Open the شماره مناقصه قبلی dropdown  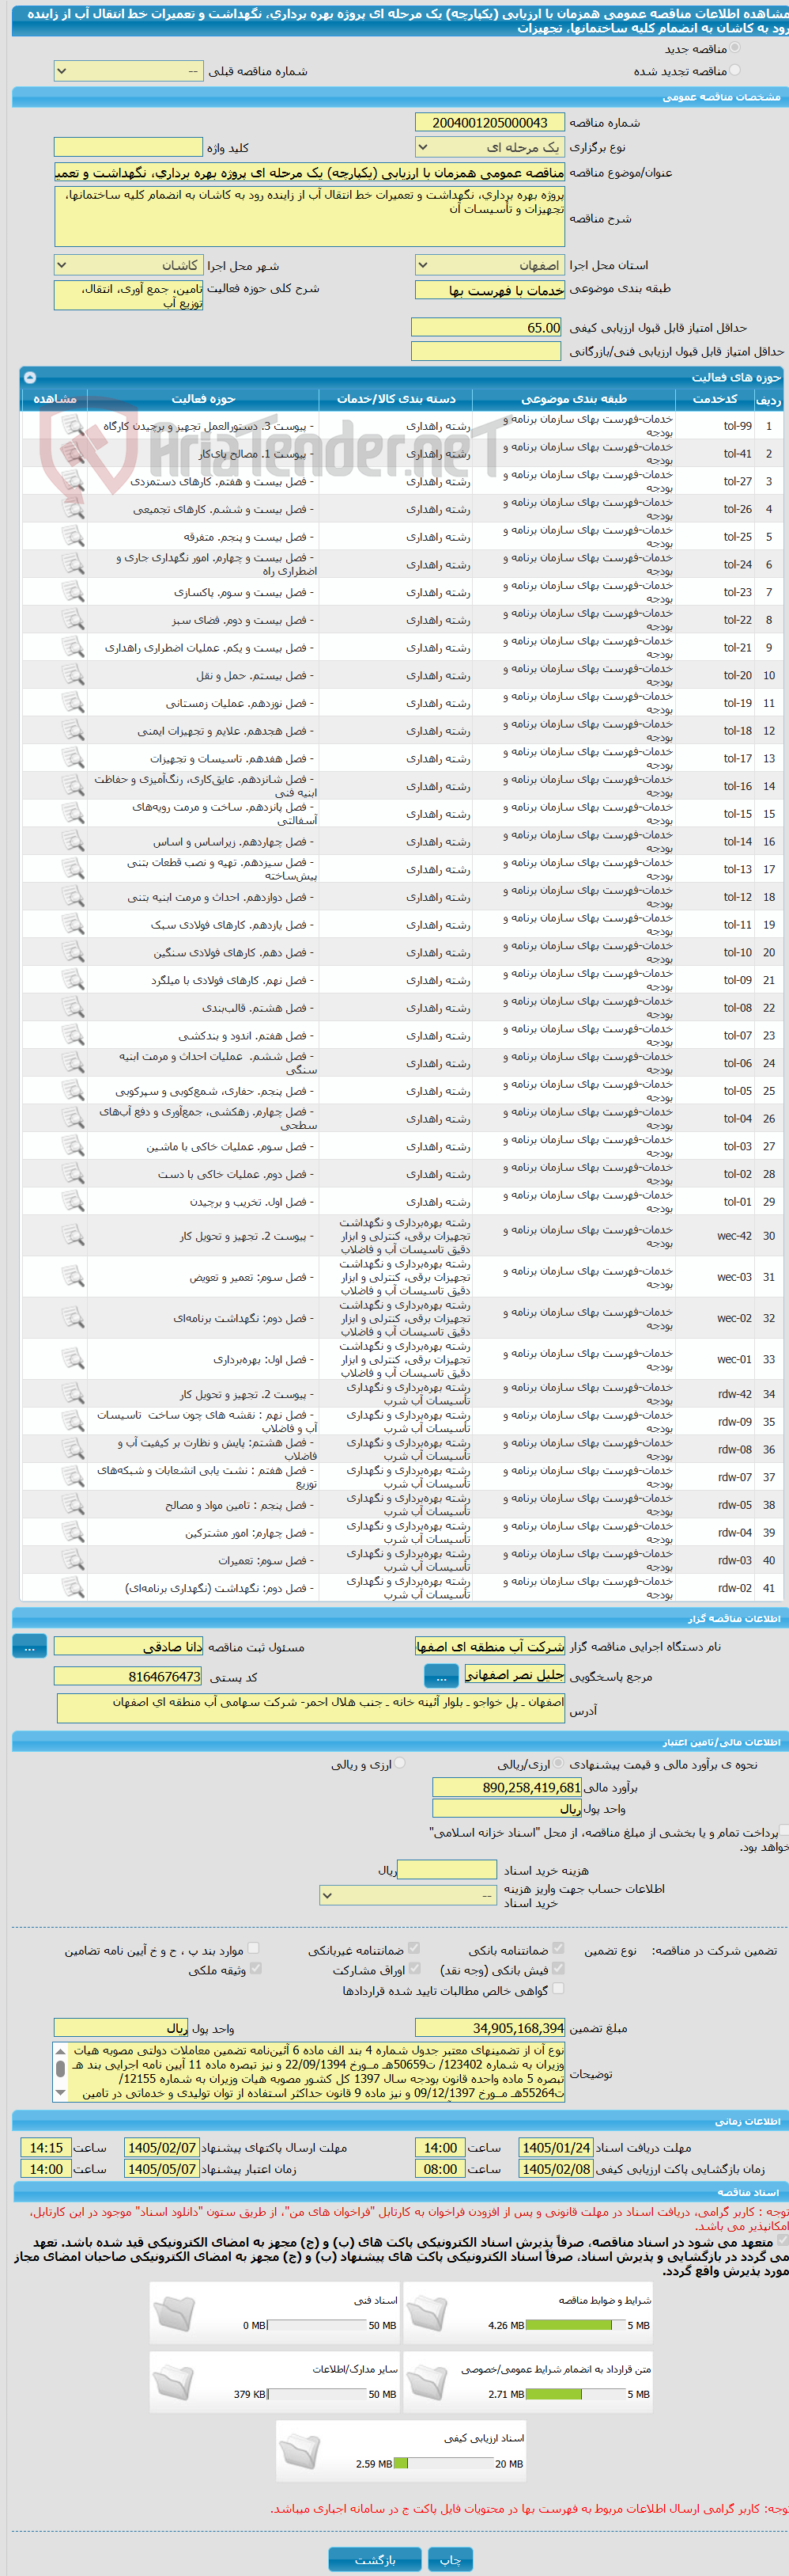click(128, 72)
